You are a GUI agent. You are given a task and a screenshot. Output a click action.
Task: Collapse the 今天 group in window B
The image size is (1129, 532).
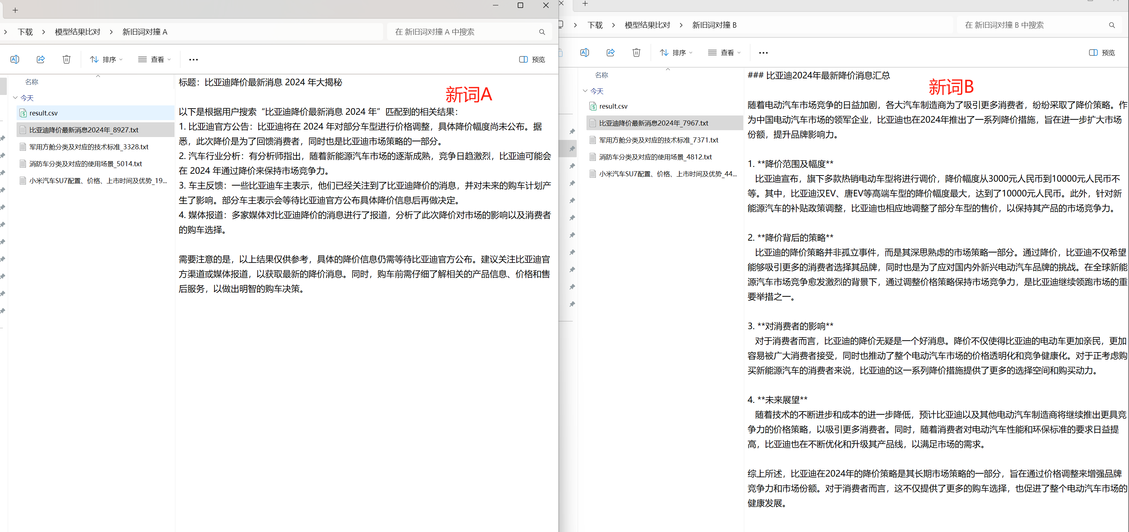pyautogui.click(x=585, y=91)
